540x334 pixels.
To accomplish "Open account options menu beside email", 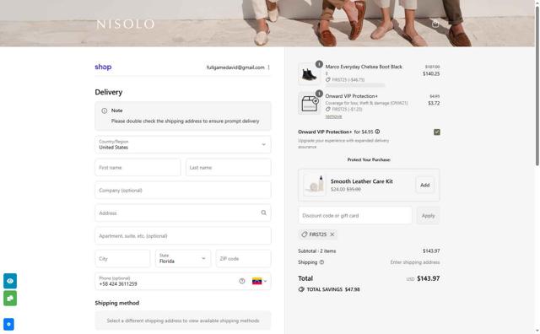I will click(x=268, y=67).
